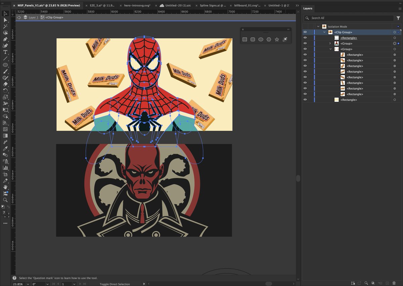Image resolution: width=403 pixels, height=286 pixels.
Task: Choose the Magic Wand tool
Action: click(5, 27)
